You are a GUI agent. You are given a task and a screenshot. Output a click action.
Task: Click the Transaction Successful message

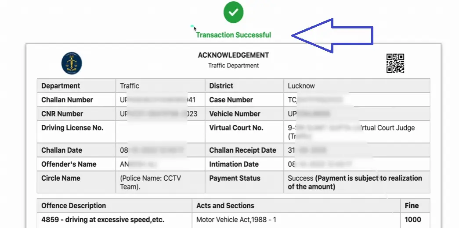point(233,35)
